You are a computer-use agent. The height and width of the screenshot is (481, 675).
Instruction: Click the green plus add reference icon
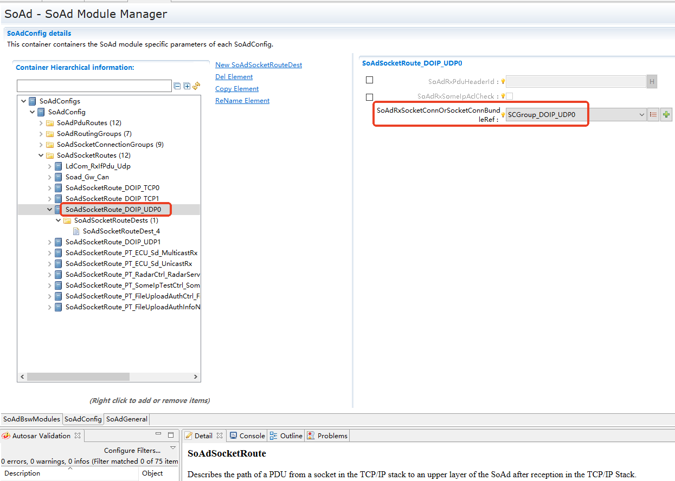pos(666,115)
